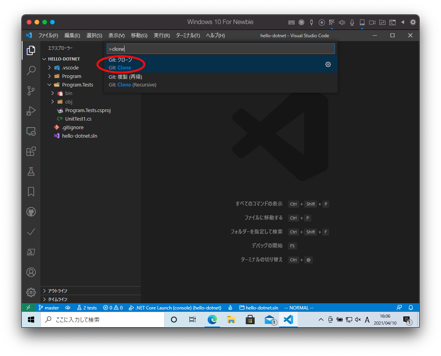Click Visual Studio Code taskbar icon
The height and width of the screenshot is (356, 441).
coord(288,320)
